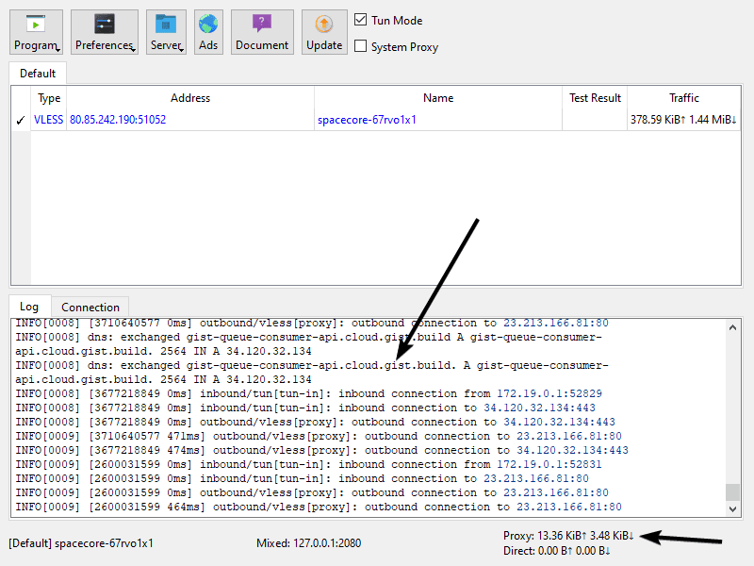Disable the Tun Mode checkbox
754x566 pixels.
(361, 20)
